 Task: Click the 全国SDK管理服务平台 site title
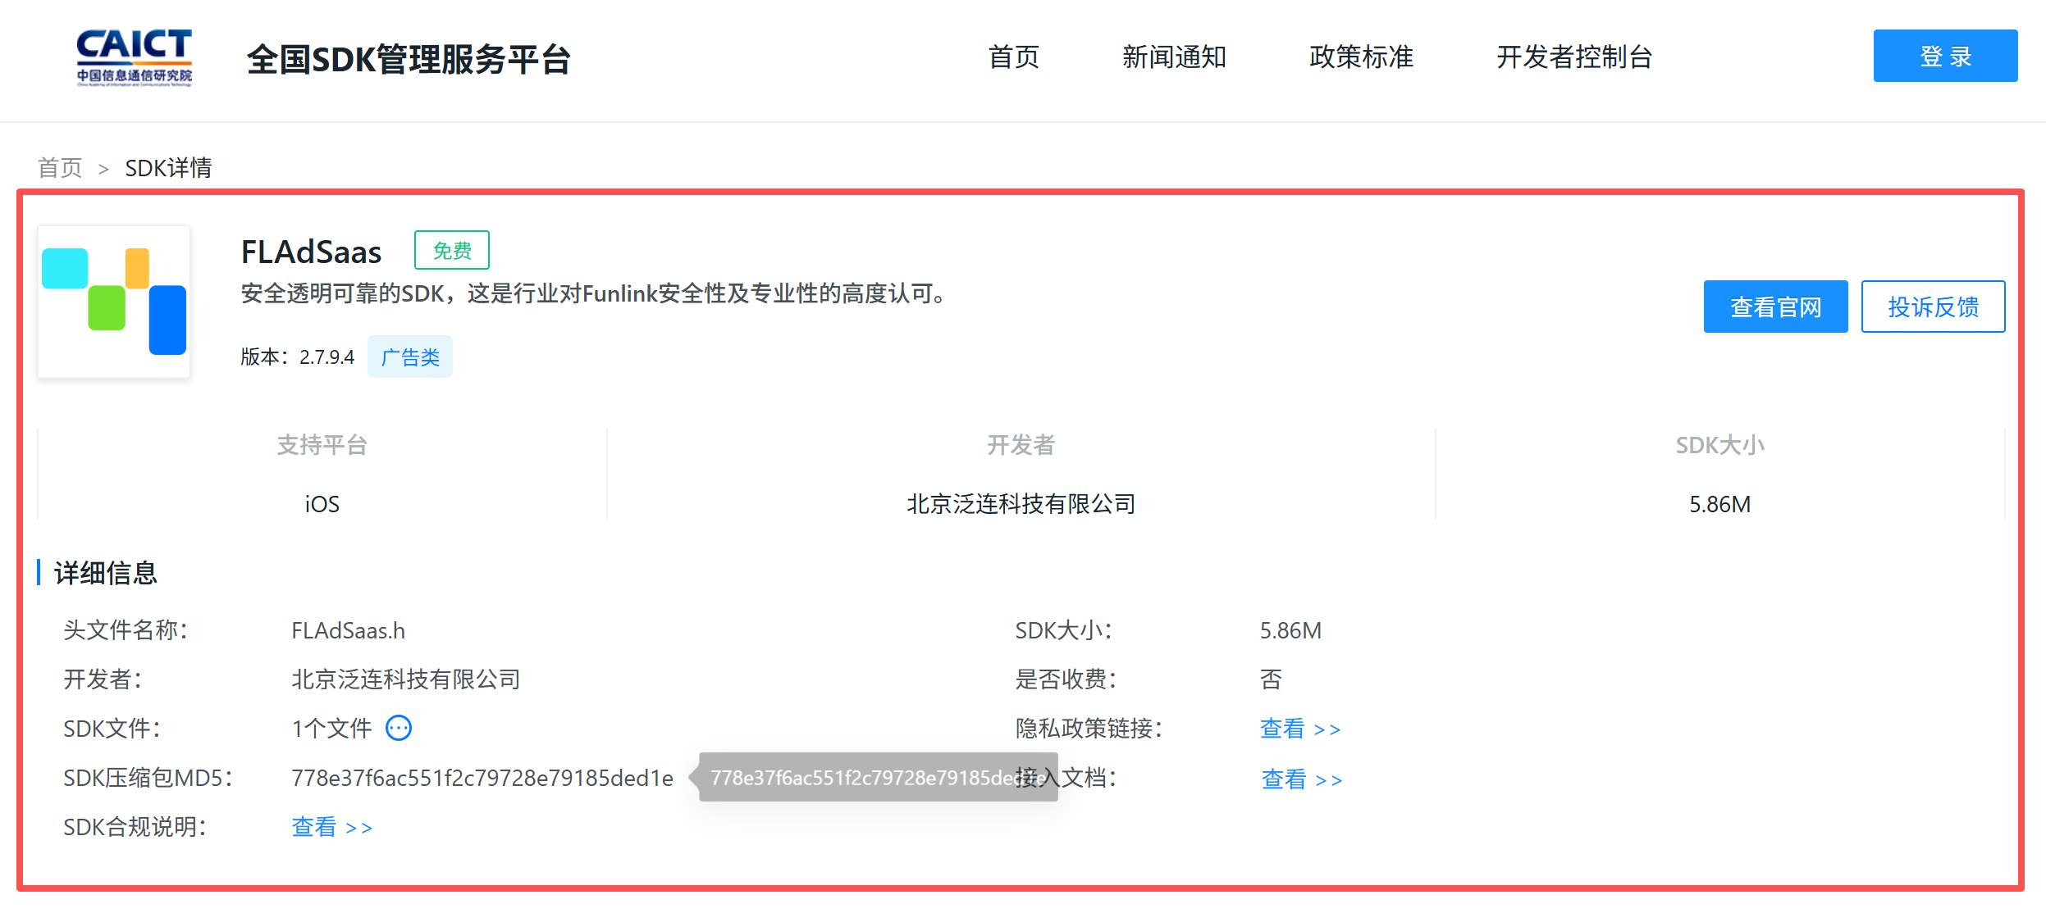click(409, 59)
